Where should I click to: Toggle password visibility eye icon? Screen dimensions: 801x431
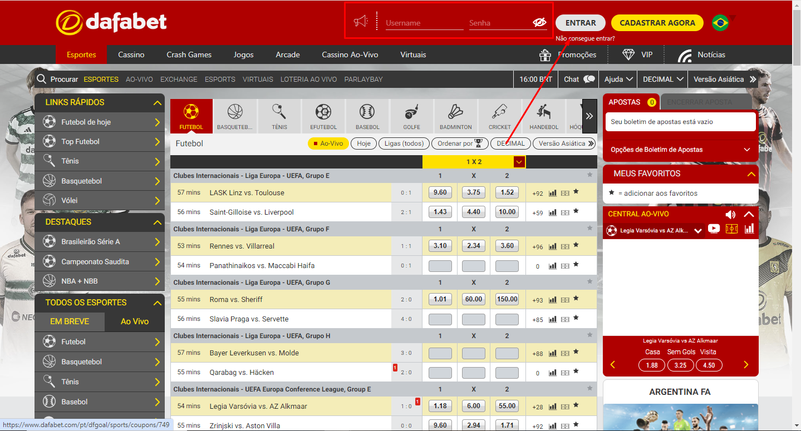[539, 22]
